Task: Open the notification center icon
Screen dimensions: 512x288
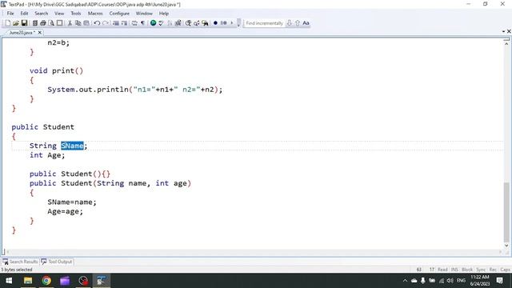Action: click(x=499, y=281)
